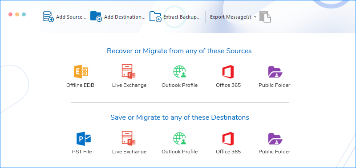
Task: Click Live Exchange label under Sources
Action: (x=129, y=85)
